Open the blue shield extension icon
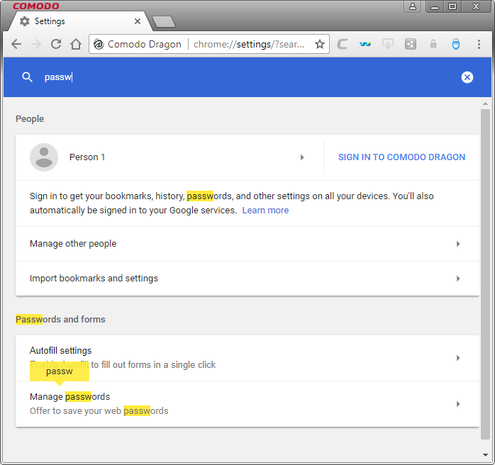 pyautogui.click(x=456, y=44)
